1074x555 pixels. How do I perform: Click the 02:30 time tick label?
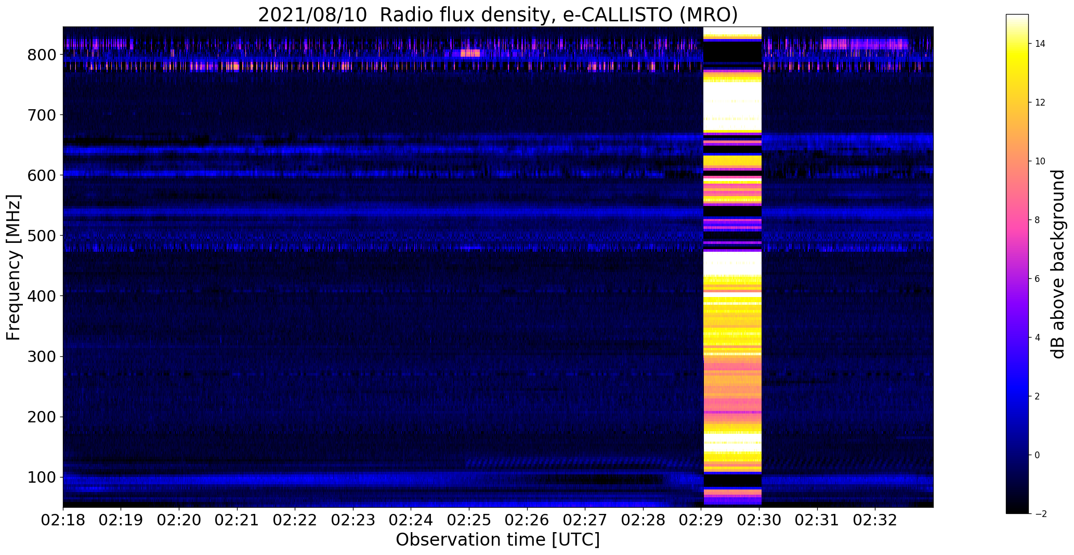759,520
